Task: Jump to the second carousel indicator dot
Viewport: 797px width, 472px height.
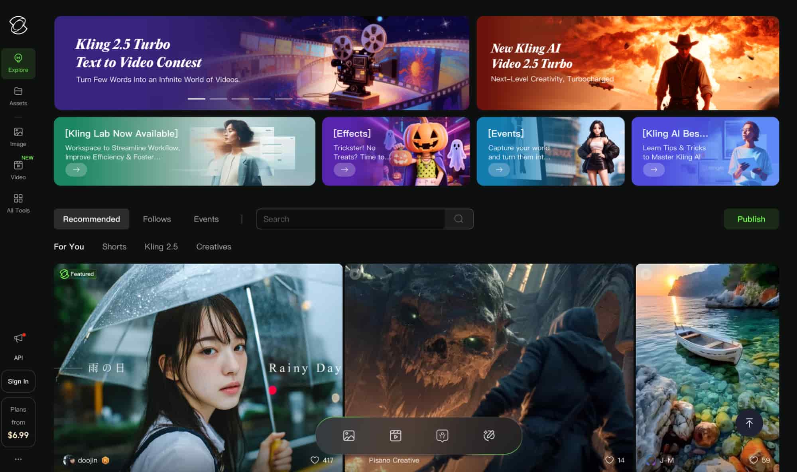Action: (x=219, y=98)
